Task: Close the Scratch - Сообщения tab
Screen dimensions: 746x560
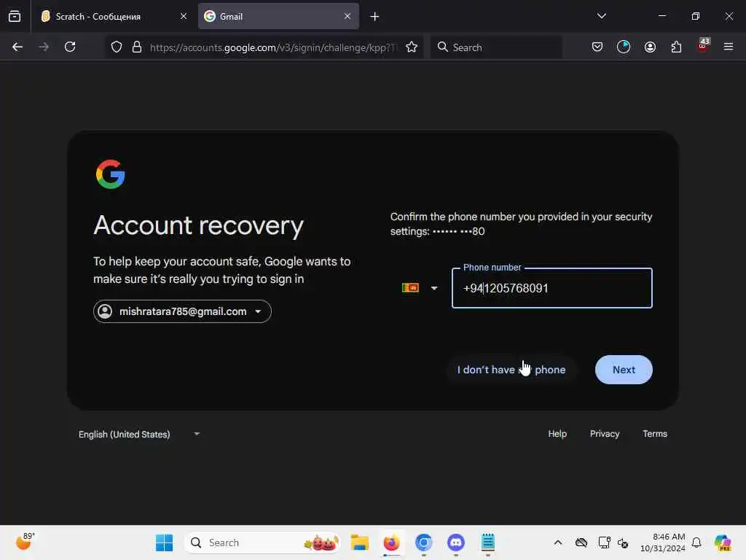Action: [x=183, y=16]
